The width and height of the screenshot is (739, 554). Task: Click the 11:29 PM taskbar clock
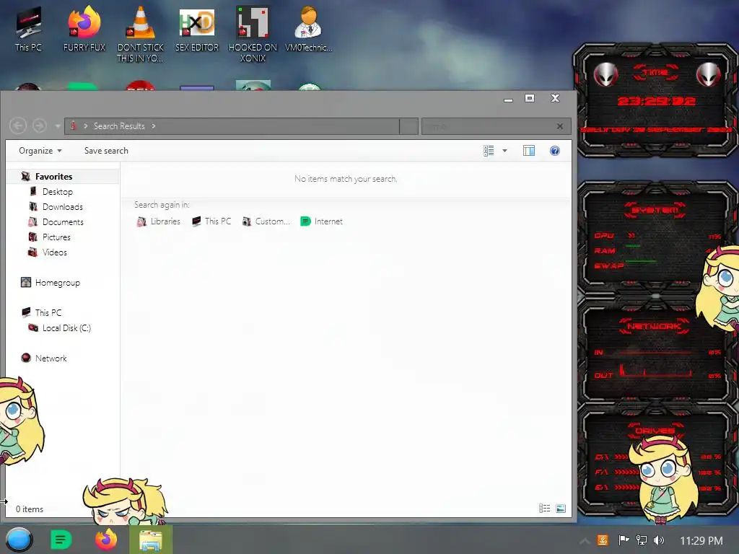pyautogui.click(x=701, y=541)
